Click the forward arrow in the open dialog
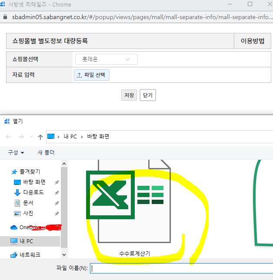This screenshot has width=273, height=280. click(21, 137)
